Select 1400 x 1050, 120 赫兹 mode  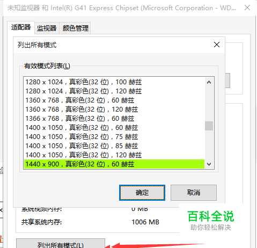[114, 155]
